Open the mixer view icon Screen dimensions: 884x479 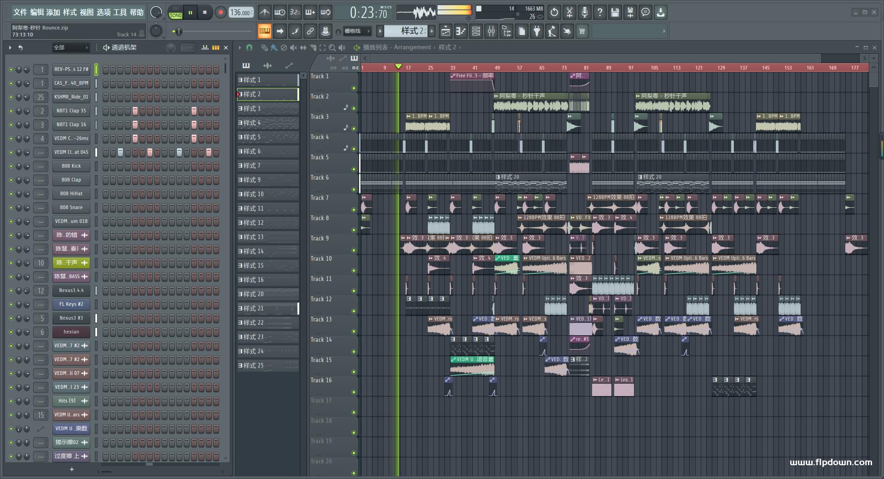pyautogui.click(x=491, y=31)
